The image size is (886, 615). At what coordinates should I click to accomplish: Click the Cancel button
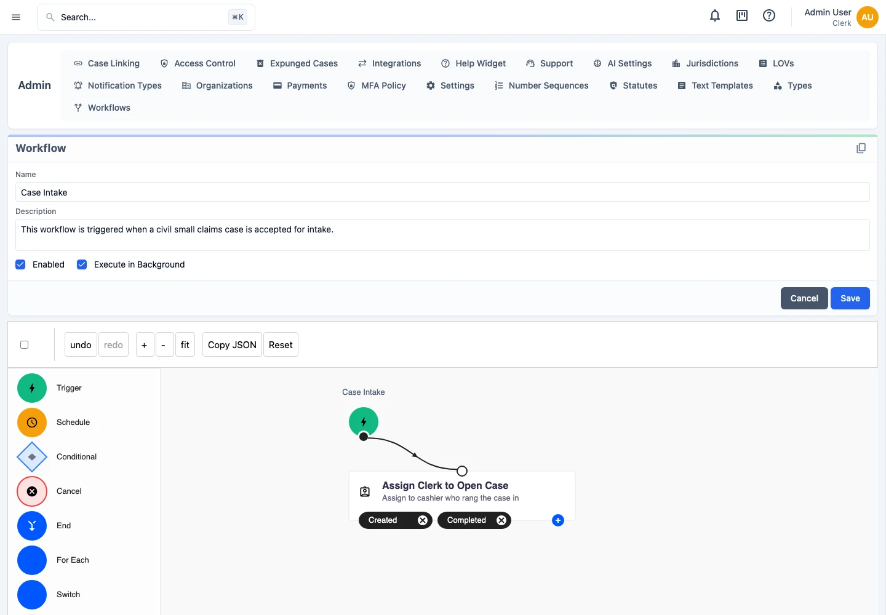[804, 298]
